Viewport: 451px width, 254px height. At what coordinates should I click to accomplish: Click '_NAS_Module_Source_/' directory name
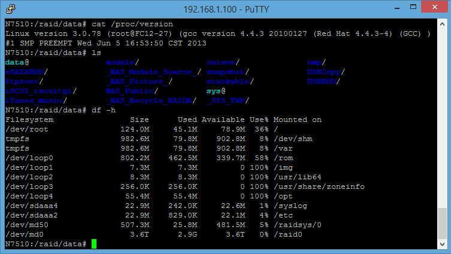pos(153,72)
